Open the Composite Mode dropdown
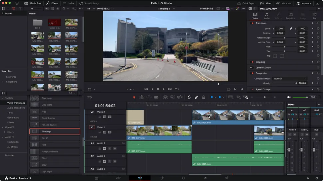Viewport: 323px width, 181px height. 289,79
